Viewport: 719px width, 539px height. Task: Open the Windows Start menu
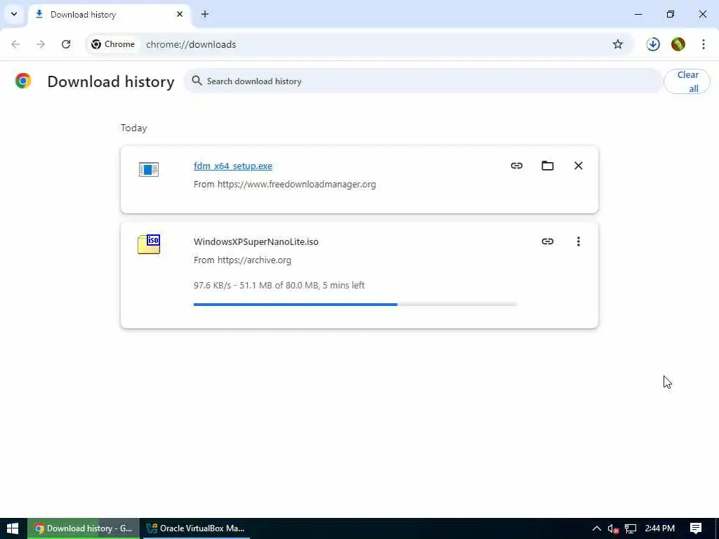(x=13, y=528)
